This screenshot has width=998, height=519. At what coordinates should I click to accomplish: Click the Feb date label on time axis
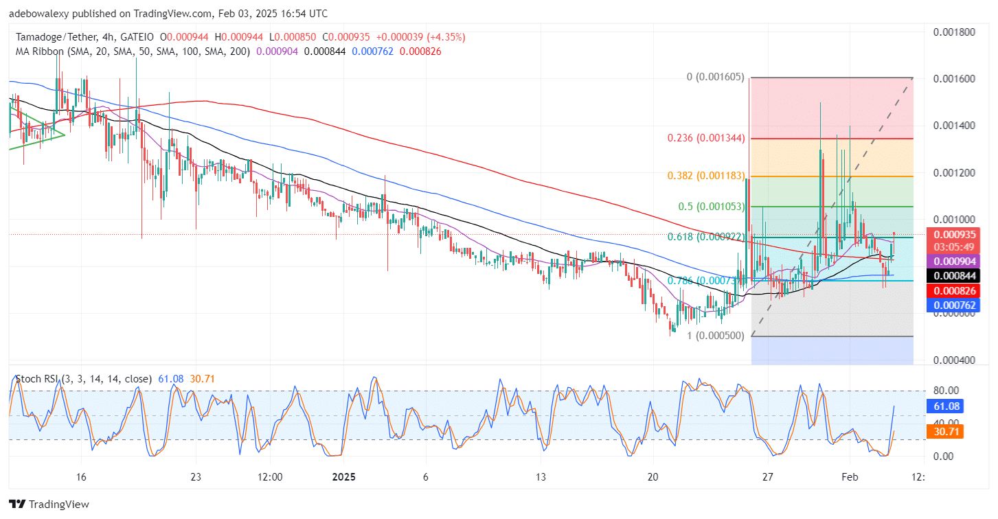click(850, 477)
